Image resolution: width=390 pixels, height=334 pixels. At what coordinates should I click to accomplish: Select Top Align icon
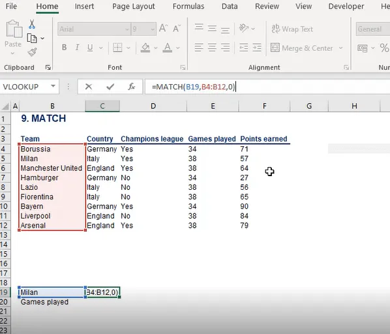[199, 27]
